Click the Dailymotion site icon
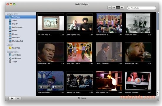162x106 pixels. [x=10, y=27]
